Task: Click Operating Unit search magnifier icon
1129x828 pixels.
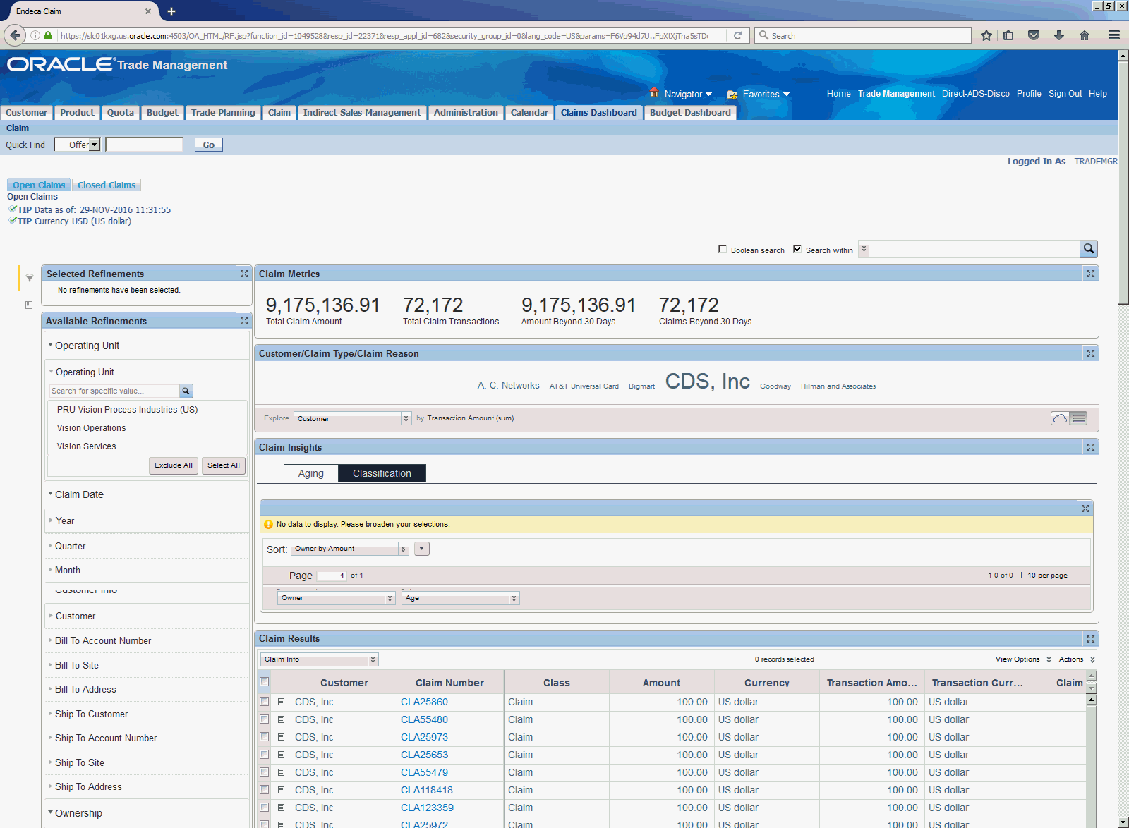Action: pyautogui.click(x=186, y=391)
